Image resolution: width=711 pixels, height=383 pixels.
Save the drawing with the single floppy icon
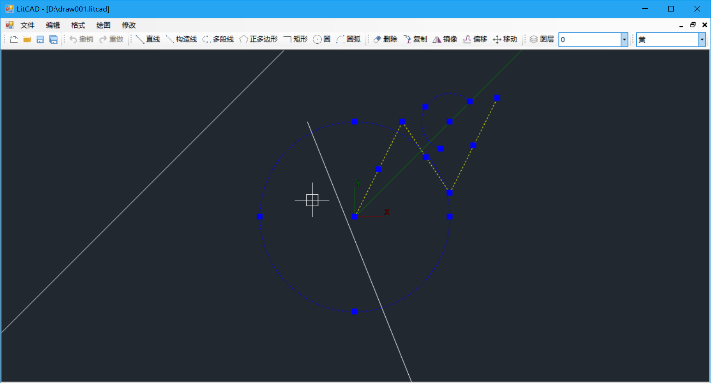point(40,40)
